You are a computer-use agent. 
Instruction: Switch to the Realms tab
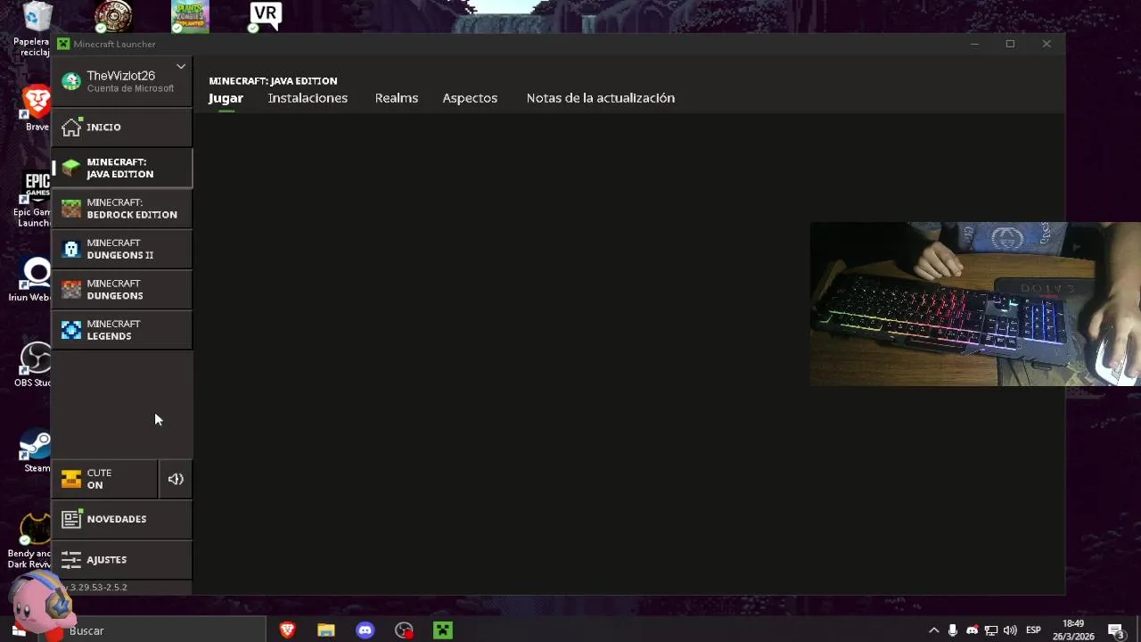(x=397, y=98)
